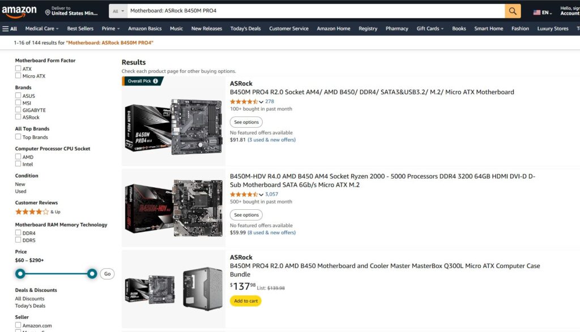Open the Cooler Master MasterBox bundle title
The image size is (580, 332).
pos(385,270)
